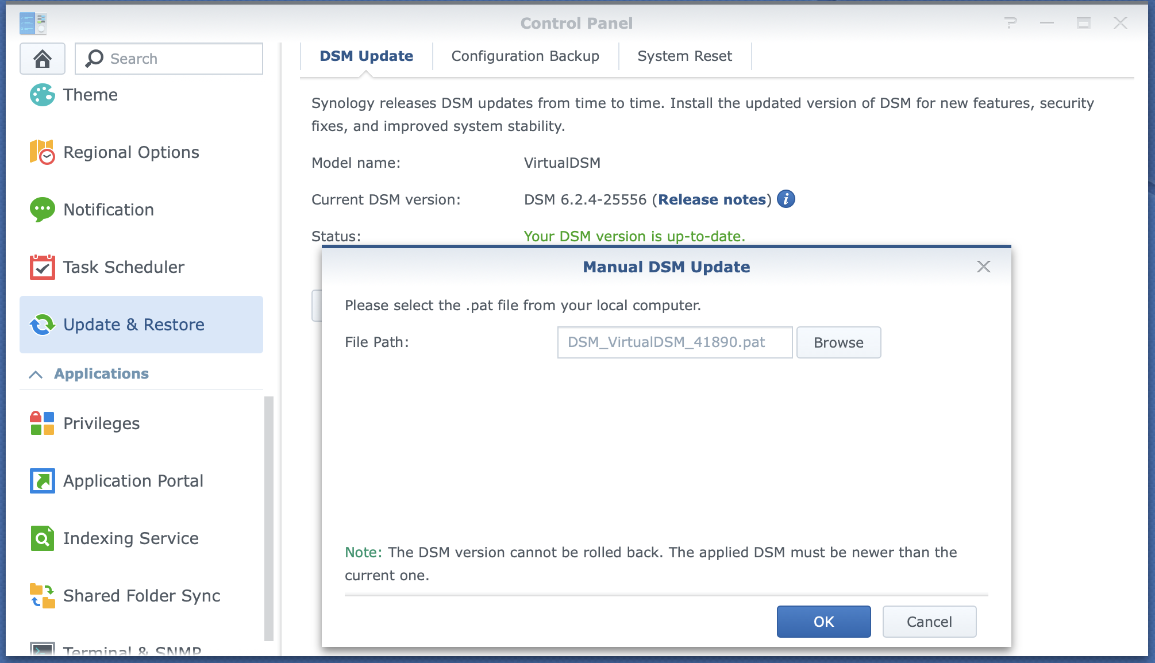Close the Control Panel window
Screen dimensions: 1155x663
(x=1121, y=23)
